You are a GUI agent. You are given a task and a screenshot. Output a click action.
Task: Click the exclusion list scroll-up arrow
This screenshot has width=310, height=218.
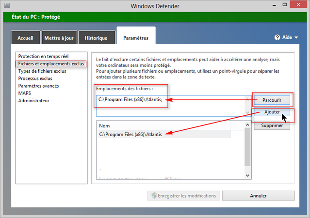click(247, 125)
